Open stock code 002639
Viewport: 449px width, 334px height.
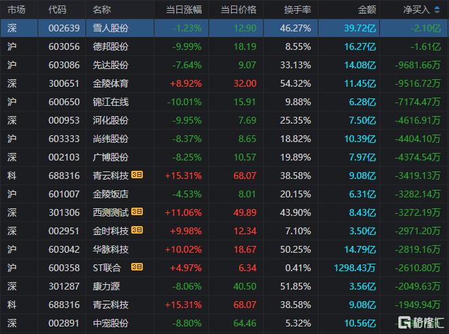coord(64,28)
